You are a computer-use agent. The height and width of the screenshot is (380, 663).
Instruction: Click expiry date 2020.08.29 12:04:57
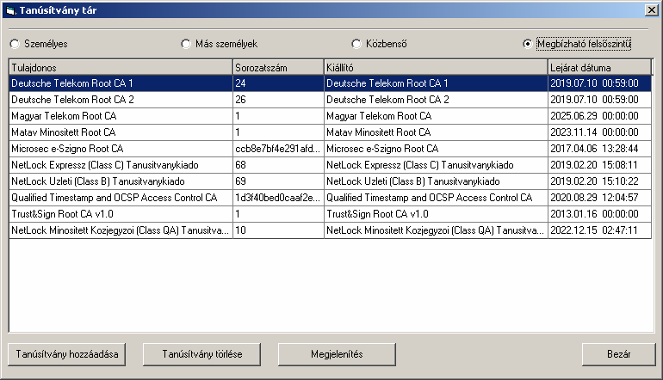tap(599, 198)
